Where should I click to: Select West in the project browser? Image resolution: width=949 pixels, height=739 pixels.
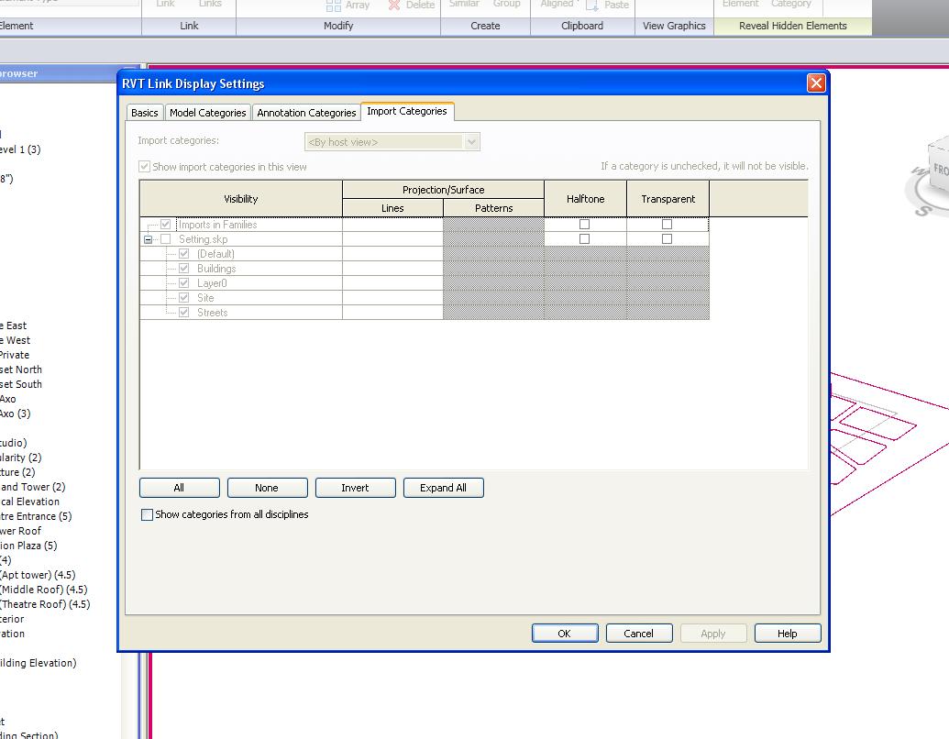[16, 340]
